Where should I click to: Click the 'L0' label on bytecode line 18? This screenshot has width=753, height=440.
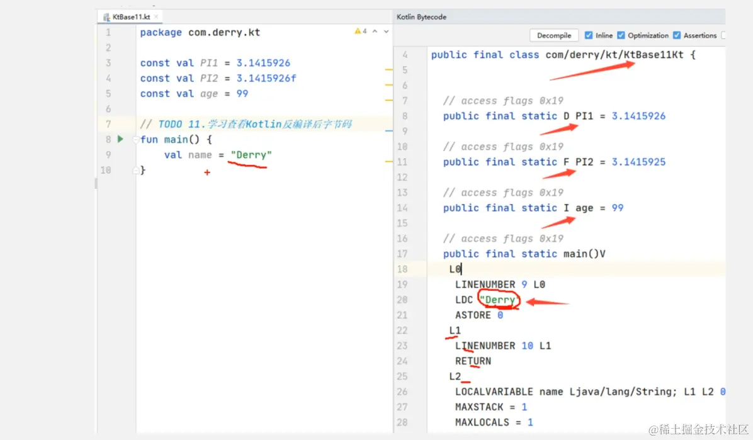[455, 269]
